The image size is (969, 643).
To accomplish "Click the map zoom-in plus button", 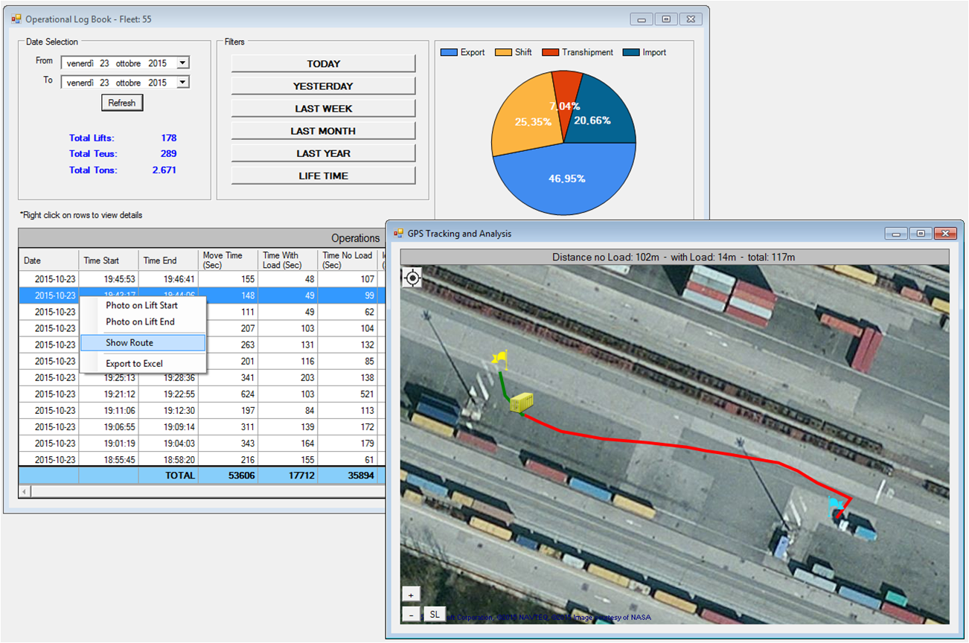I will [x=411, y=595].
